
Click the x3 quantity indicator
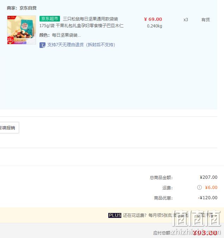click(x=186, y=20)
